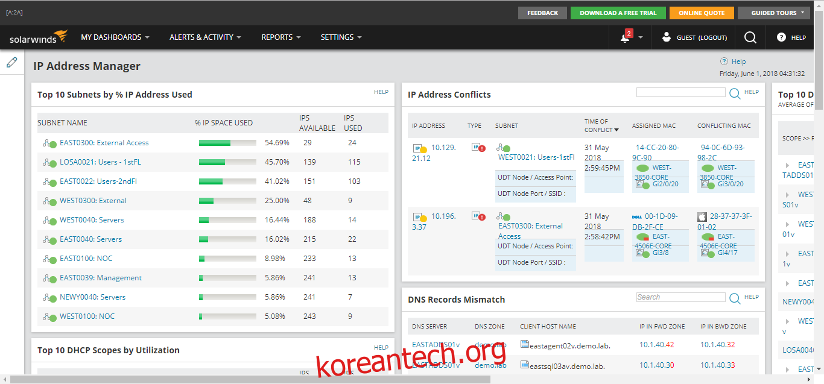Click the subnet icon beside EAST0022: Users-2ndFl

point(49,182)
